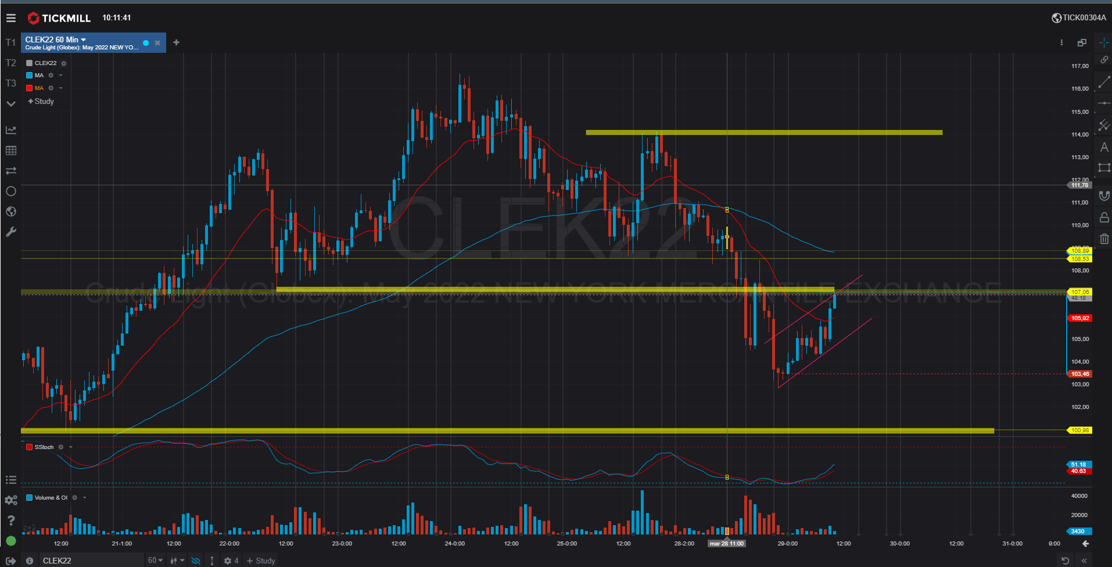Switch to the T2 workspace tab

10,63
